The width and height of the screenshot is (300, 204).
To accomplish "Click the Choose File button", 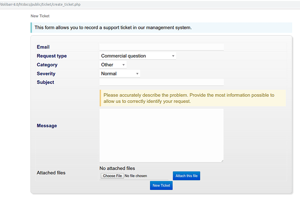I will point(112,176).
